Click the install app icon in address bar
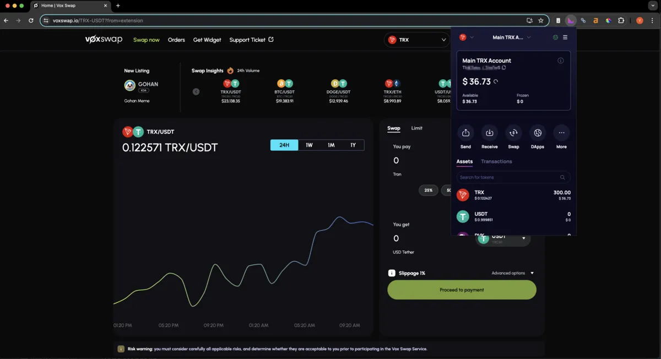661x359 pixels. pyautogui.click(x=529, y=20)
